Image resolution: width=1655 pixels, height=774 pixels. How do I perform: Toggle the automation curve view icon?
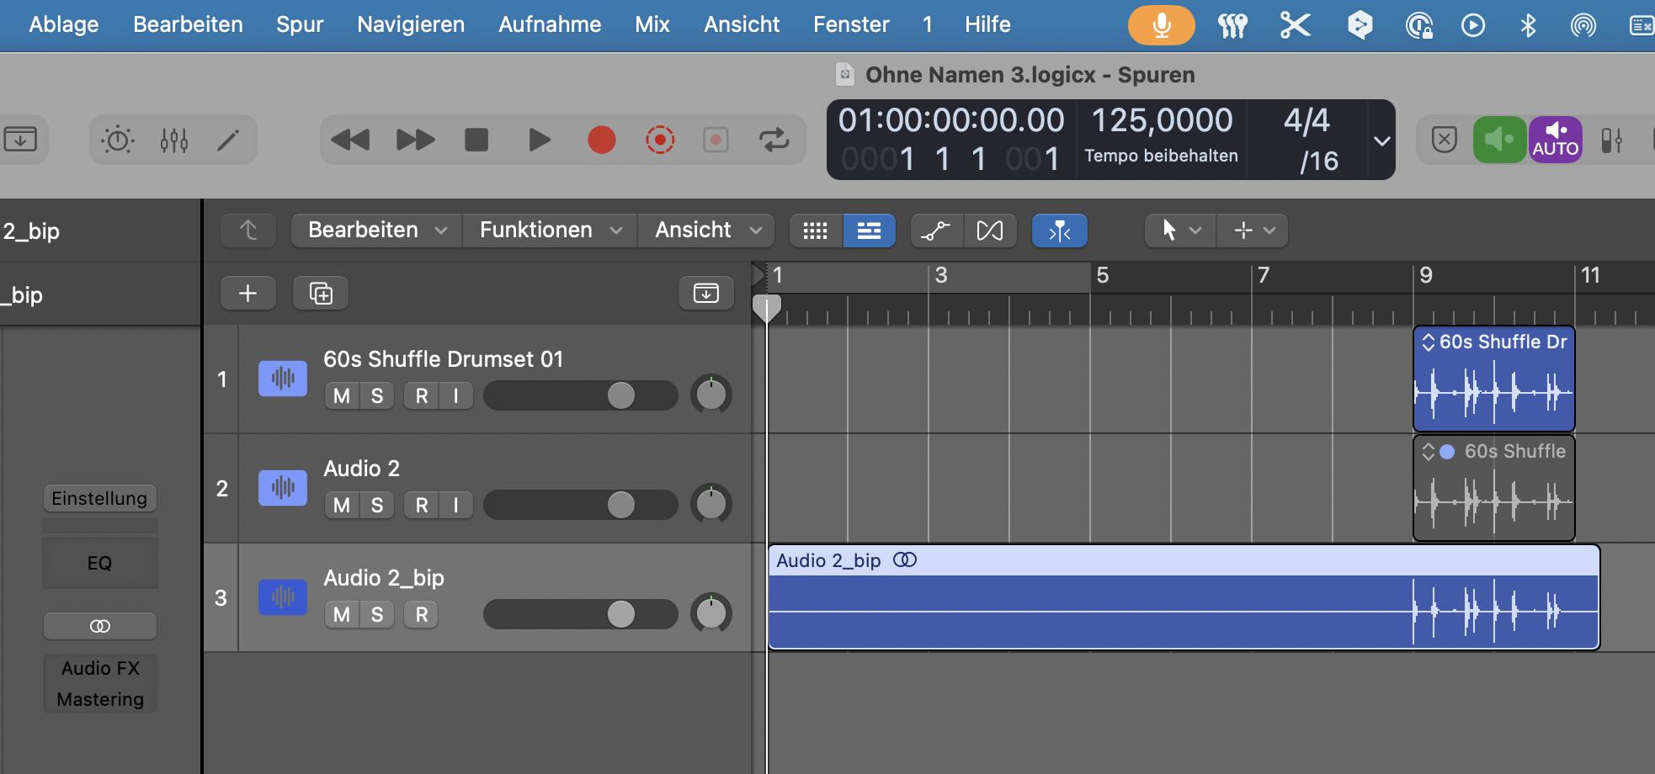[x=935, y=231]
